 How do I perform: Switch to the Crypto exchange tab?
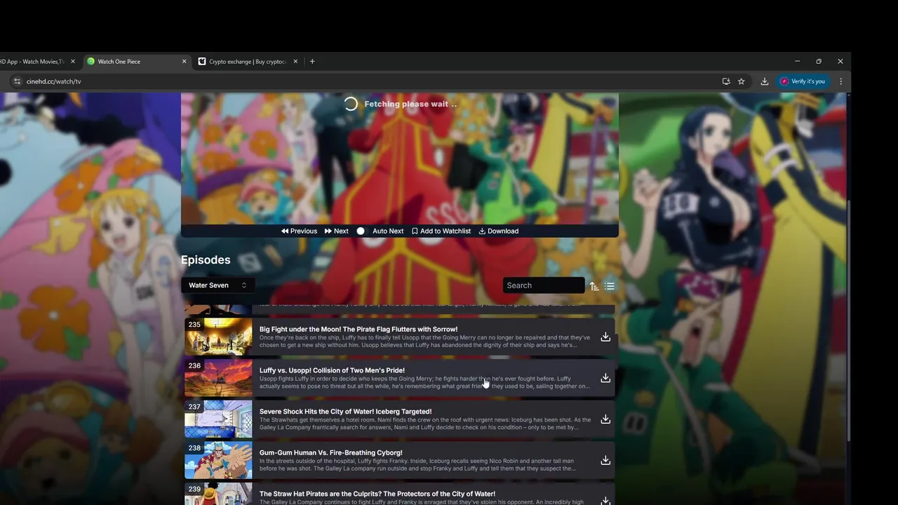[248, 62]
